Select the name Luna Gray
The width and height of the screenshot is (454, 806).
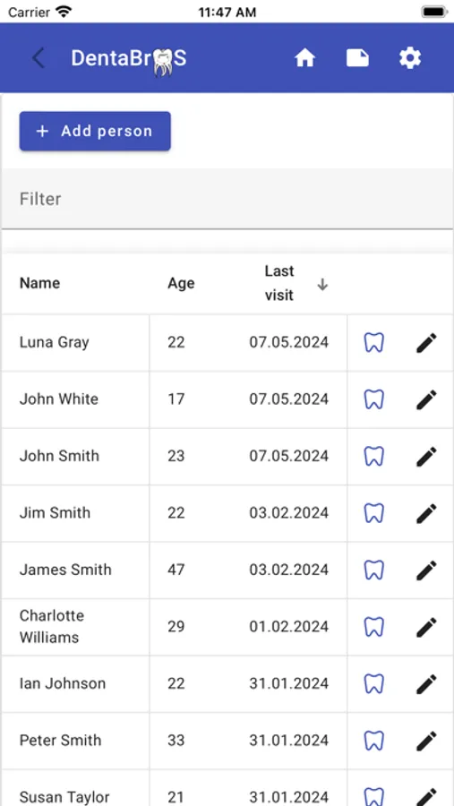click(x=54, y=342)
